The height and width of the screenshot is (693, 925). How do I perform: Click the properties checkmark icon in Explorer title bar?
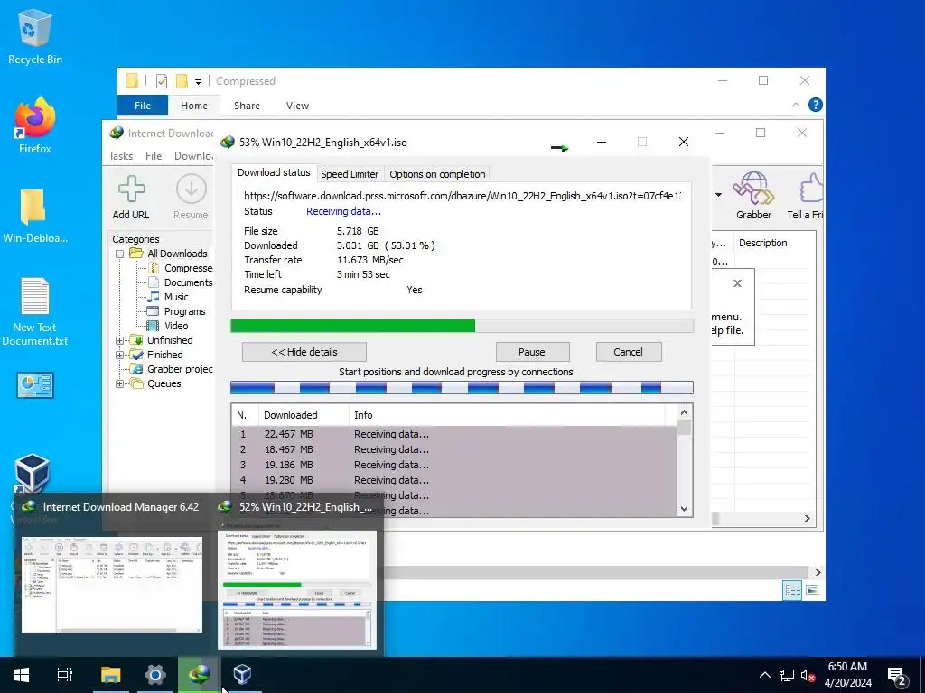[162, 81]
